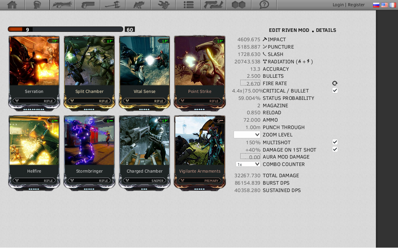This screenshot has width=398, height=248.
Task: Select the Vital Sense mod card
Action: [145, 73]
